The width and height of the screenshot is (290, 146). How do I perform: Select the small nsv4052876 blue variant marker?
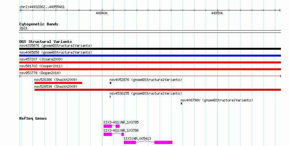point(110,83)
